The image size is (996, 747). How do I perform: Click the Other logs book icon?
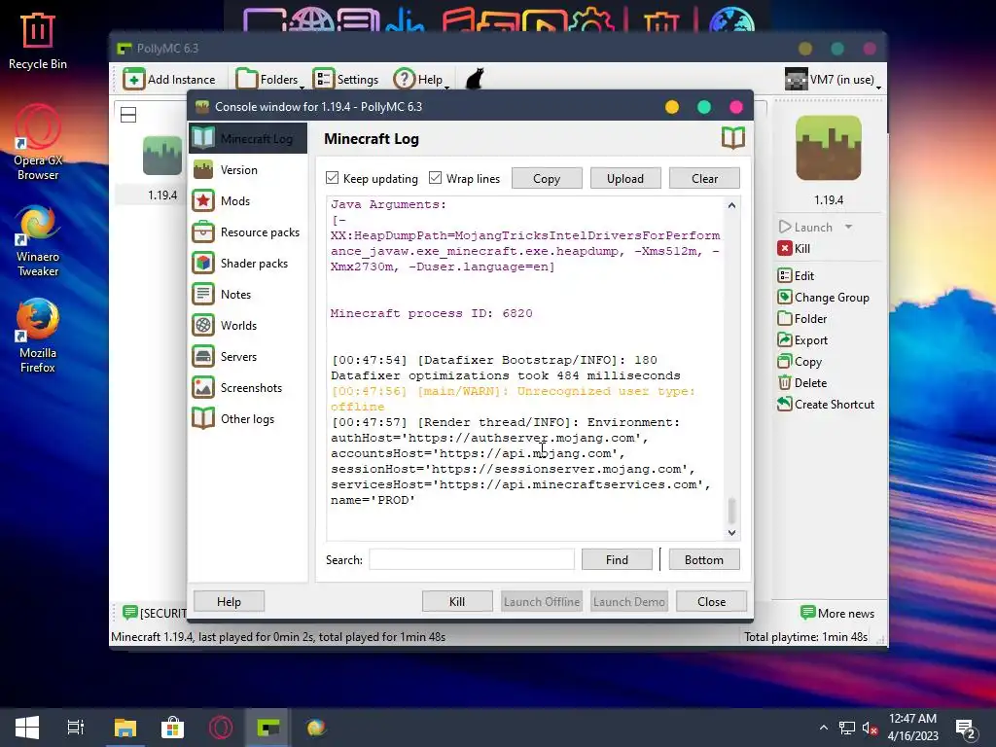203,418
